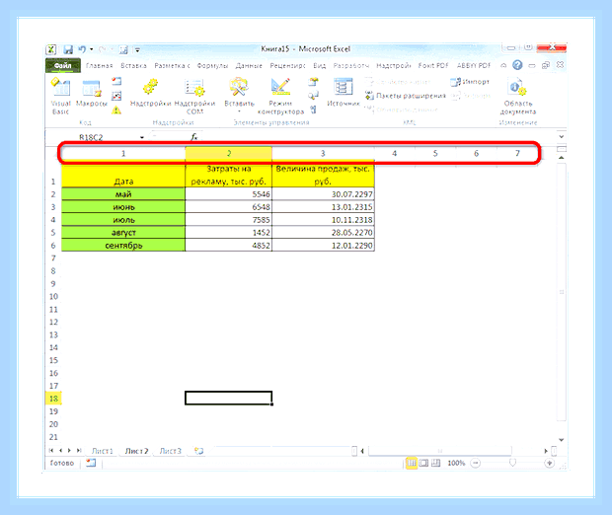View code for the selected control
This screenshot has width=612, height=515.
[314, 96]
